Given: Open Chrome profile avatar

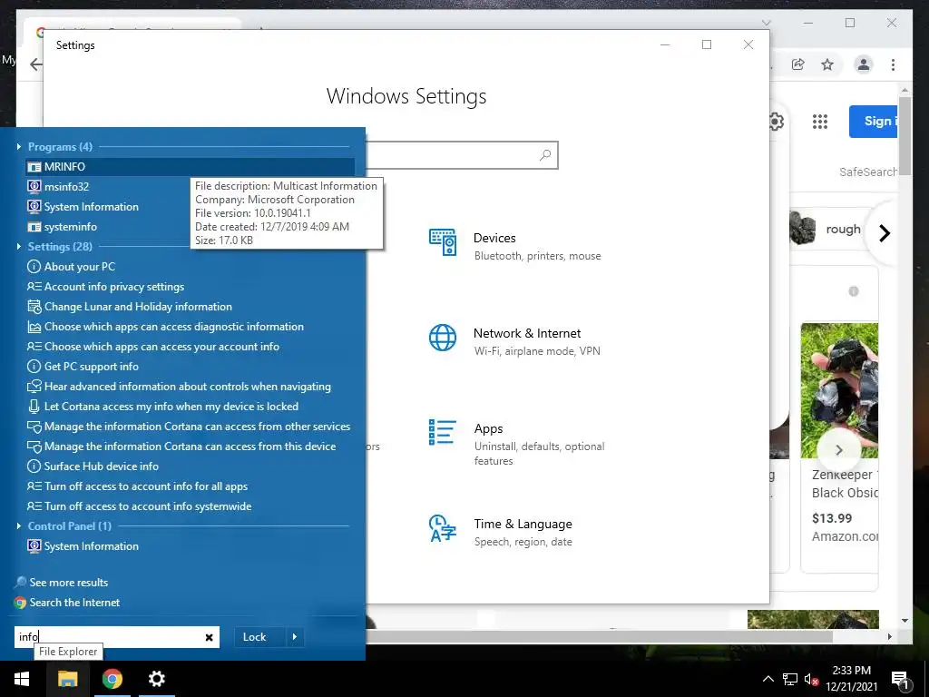Looking at the screenshot, I should (x=864, y=64).
